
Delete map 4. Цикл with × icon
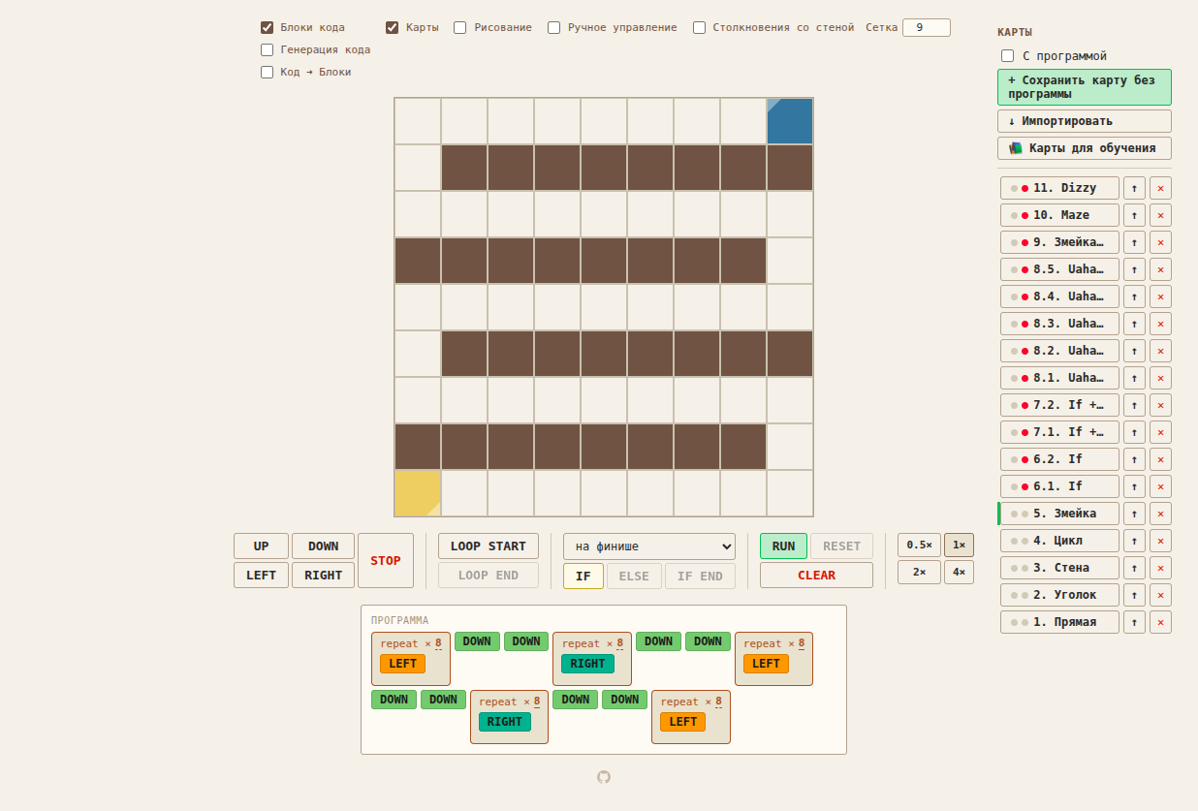click(1160, 541)
